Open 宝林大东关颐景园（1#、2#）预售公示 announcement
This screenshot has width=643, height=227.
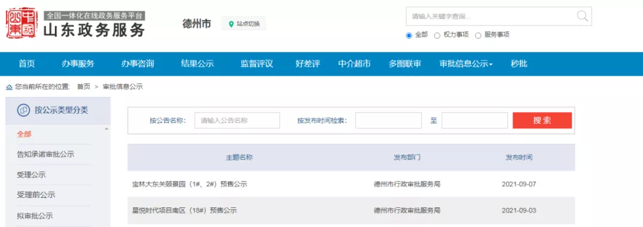(189, 184)
